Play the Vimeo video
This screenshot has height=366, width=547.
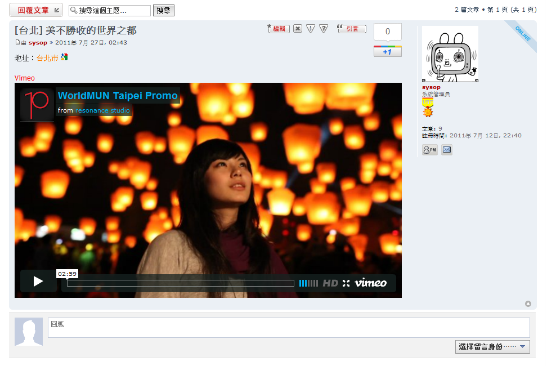click(38, 281)
